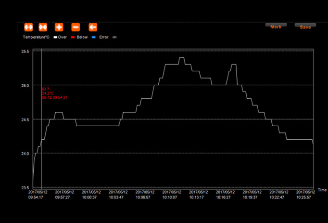Zoom out with the minus icon
Image resolution: width=328 pixels, height=223 pixels.
76,27
